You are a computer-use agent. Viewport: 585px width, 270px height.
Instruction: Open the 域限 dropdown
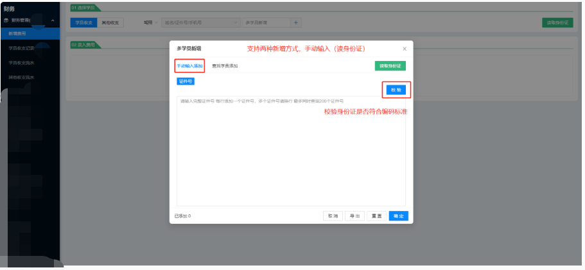151,22
